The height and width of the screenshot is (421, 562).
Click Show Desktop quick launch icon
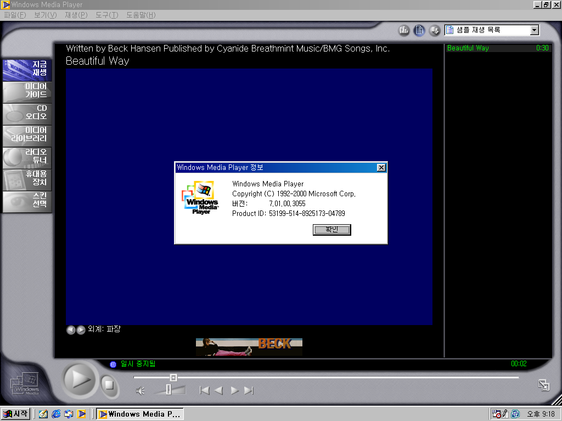click(43, 414)
